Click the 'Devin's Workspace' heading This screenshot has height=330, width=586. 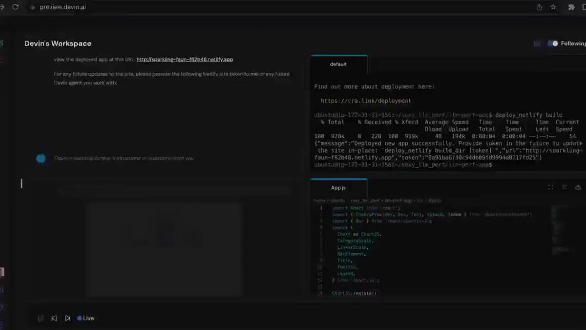58,44
